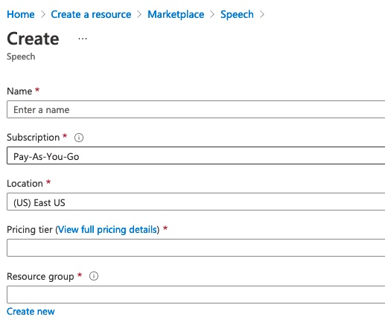
Task: Go to the Home breadcrumb
Action: (x=21, y=14)
